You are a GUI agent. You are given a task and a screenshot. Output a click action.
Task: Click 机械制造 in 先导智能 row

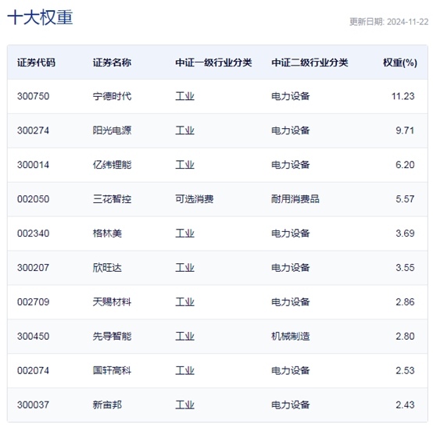click(x=291, y=337)
